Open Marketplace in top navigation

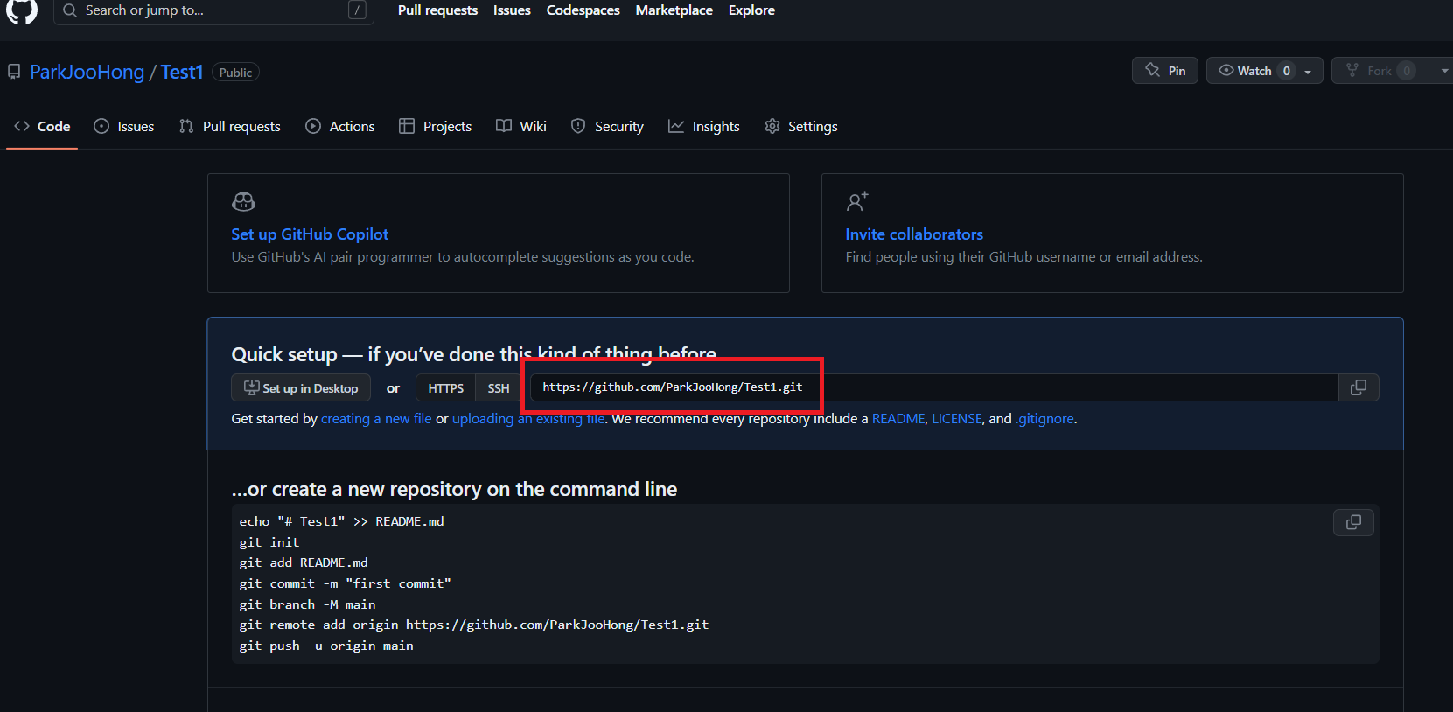click(x=674, y=10)
